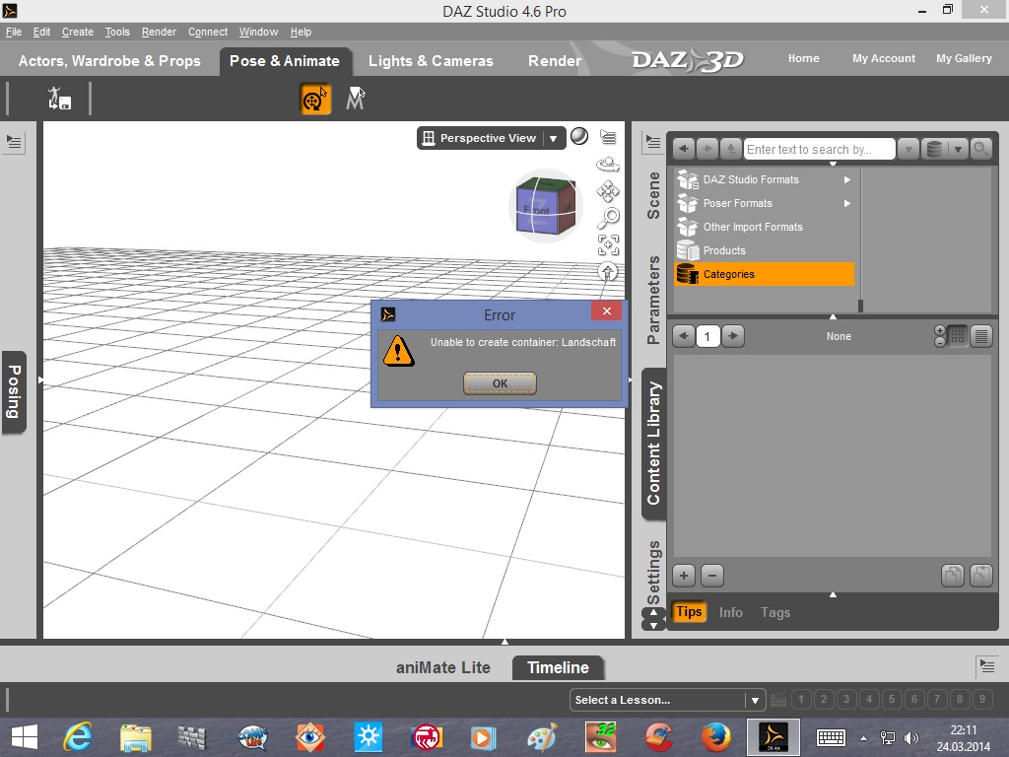Click the figure setup toolbar icon

(59, 100)
